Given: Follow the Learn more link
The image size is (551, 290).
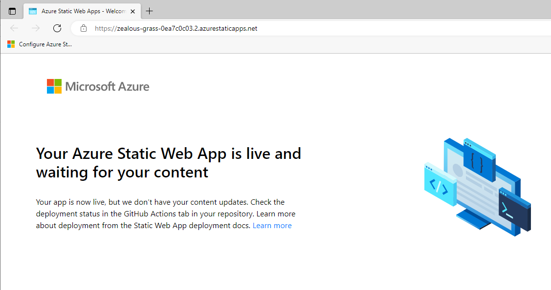Looking at the screenshot, I should [272, 226].
